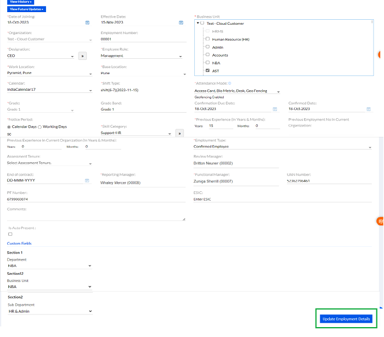Open the Sub Department dropdown
Viewport: 384px width, 337px height.
(50, 311)
